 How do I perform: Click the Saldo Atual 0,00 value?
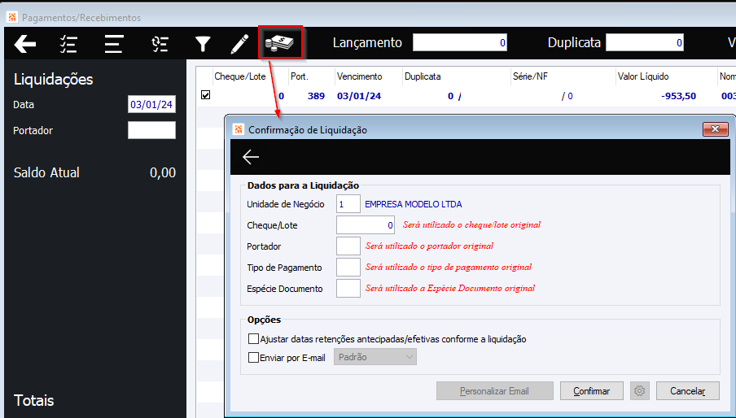click(x=163, y=172)
